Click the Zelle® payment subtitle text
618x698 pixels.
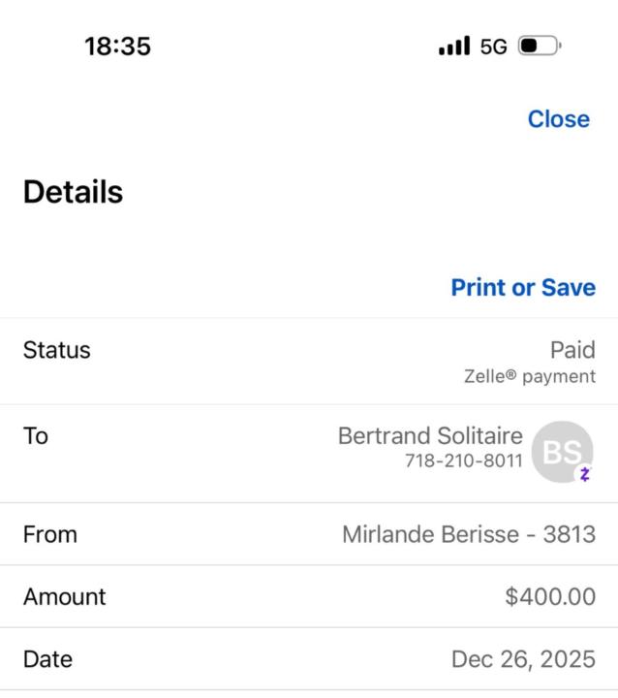click(x=530, y=376)
